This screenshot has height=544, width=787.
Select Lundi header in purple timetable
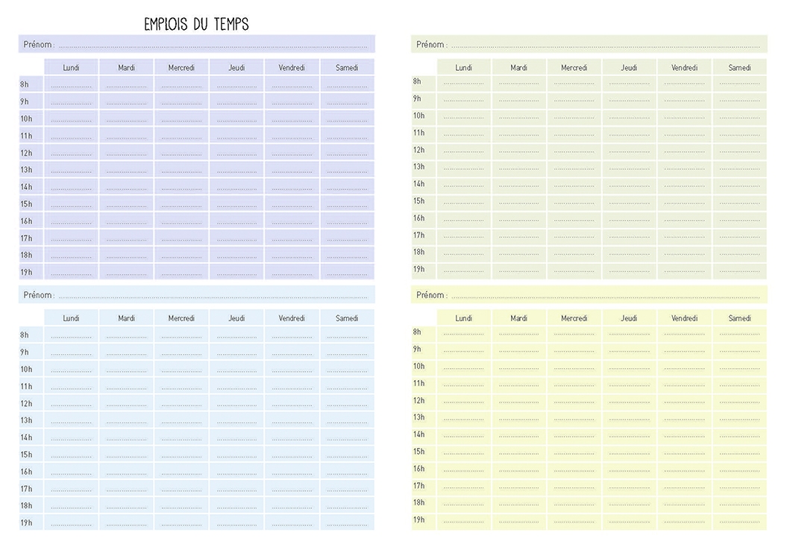tap(71, 68)
